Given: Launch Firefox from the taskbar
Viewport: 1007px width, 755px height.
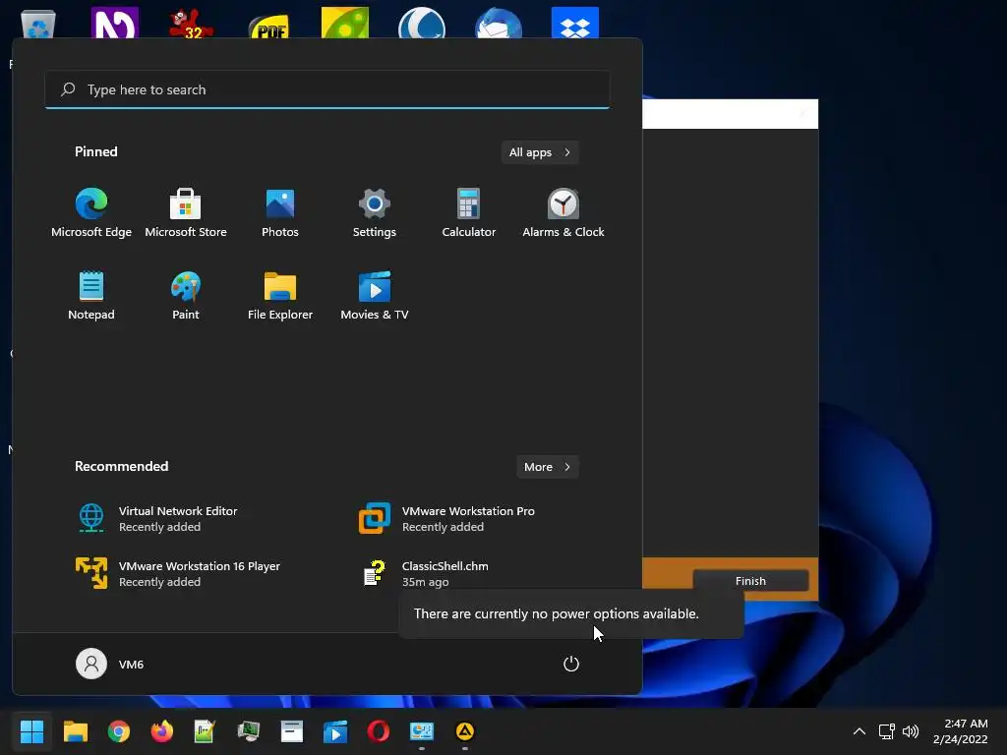Looking at the screenshot, I should tap(162, 731).
